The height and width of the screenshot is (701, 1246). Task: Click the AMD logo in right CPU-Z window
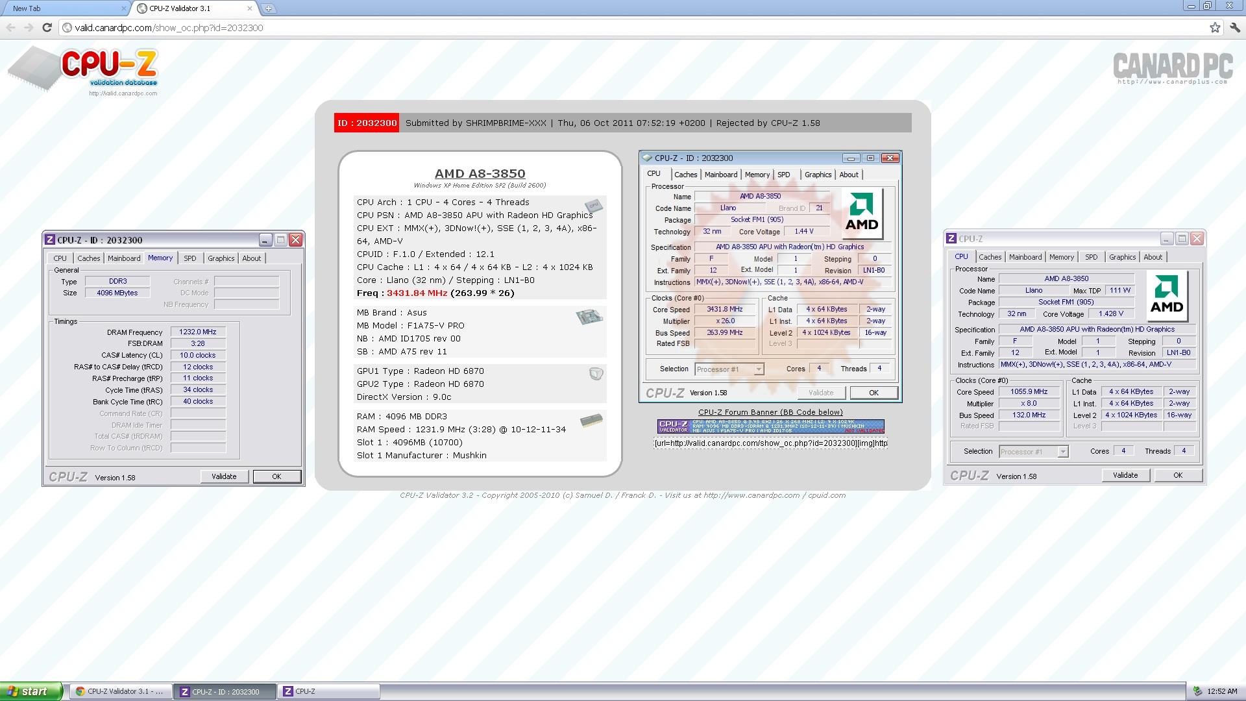[x=1167, y=297]
